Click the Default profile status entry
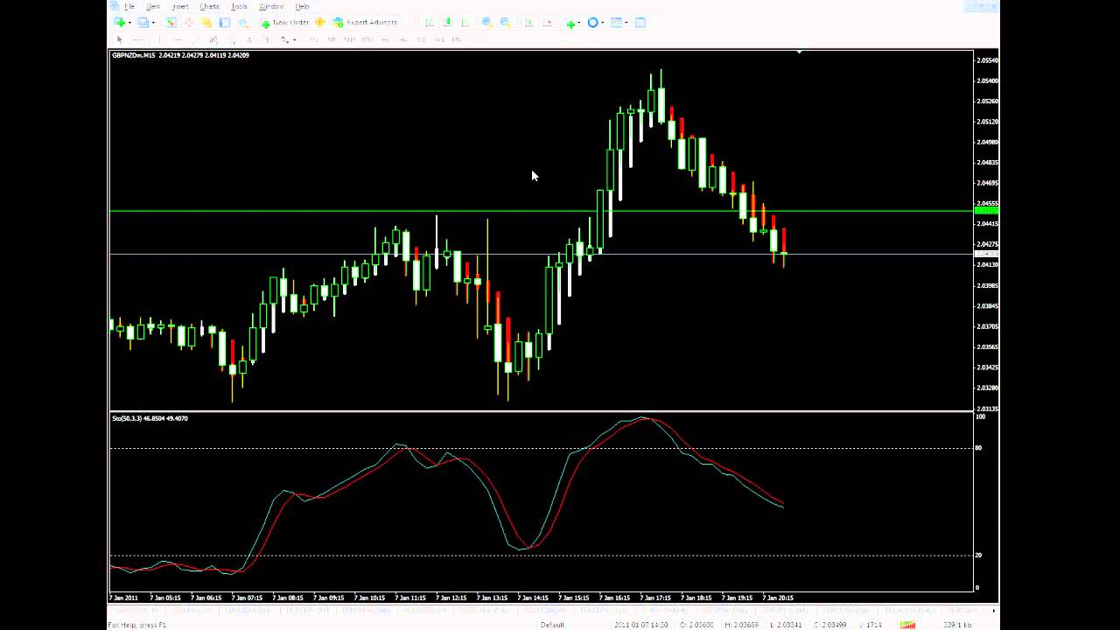Screen dimensions: 1120x630 (x=552, y=624)
